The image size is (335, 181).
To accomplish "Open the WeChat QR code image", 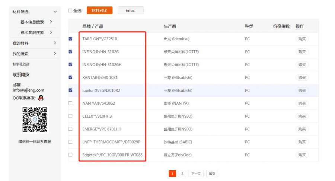I will pos(35,120).
